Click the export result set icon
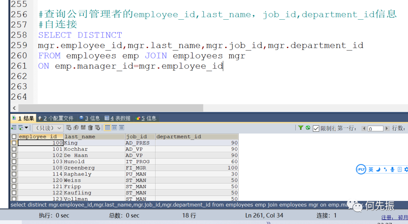The width and height of the screenshot is (408, 224). [x=14, y=128]
